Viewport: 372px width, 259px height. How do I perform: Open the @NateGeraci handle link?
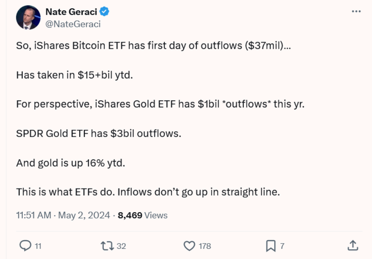click(73, 24)
